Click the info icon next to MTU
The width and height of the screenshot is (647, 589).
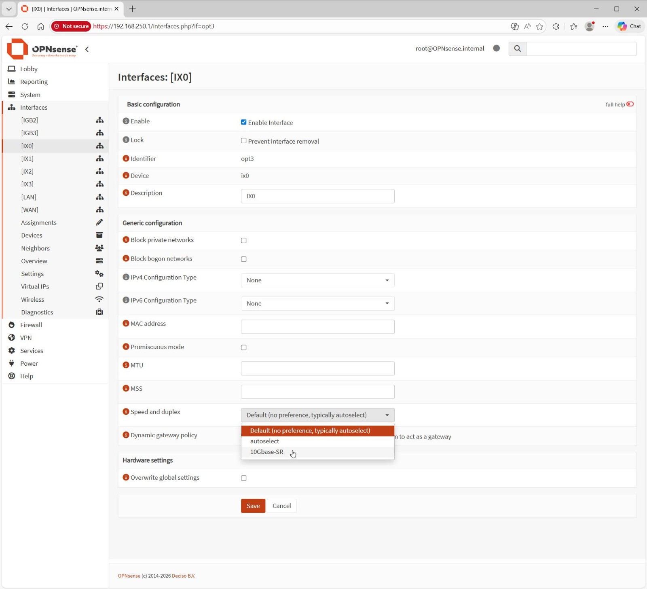coord(126,365)
